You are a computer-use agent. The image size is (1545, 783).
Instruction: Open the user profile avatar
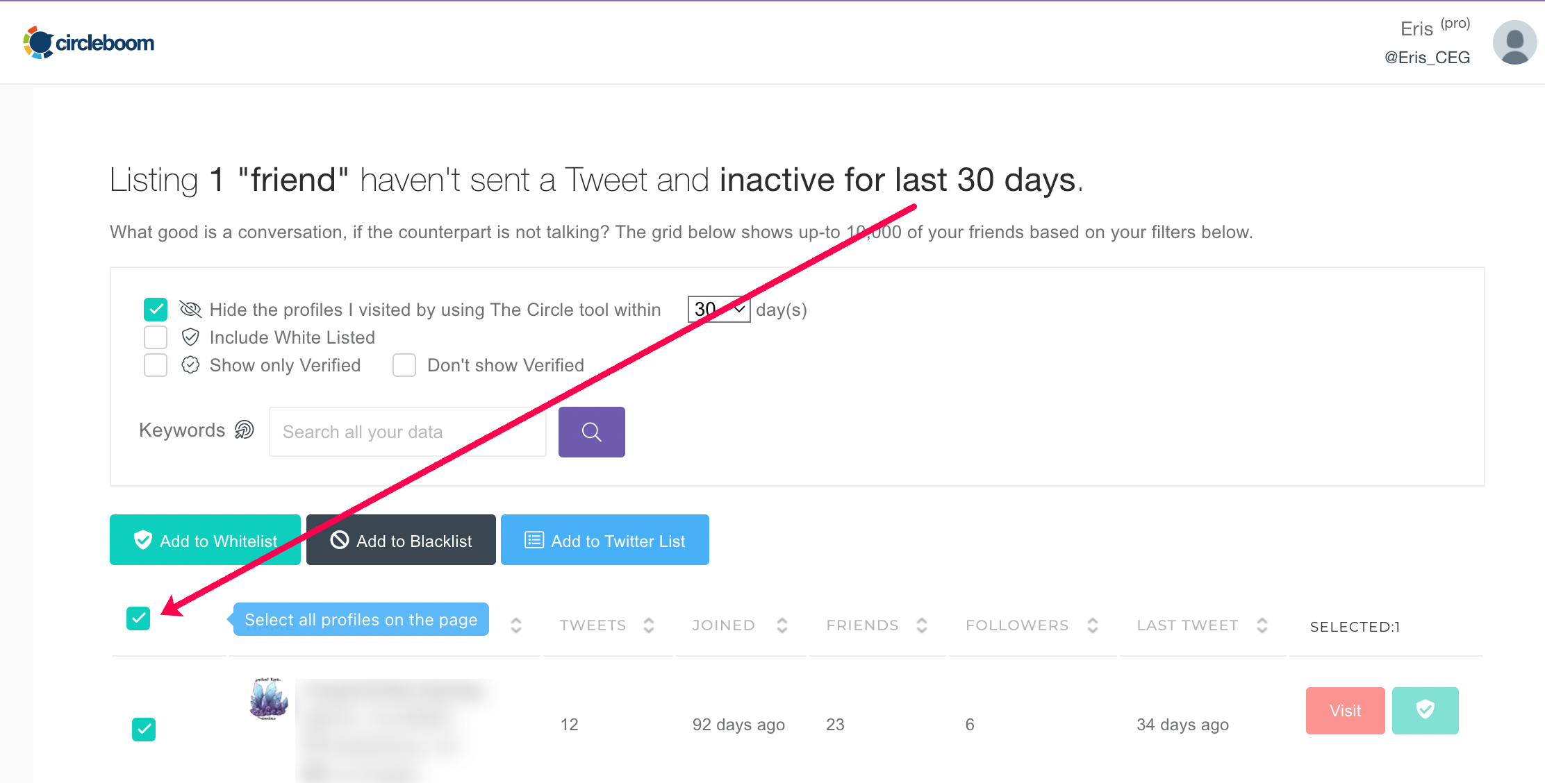(x=1514, y=43)
